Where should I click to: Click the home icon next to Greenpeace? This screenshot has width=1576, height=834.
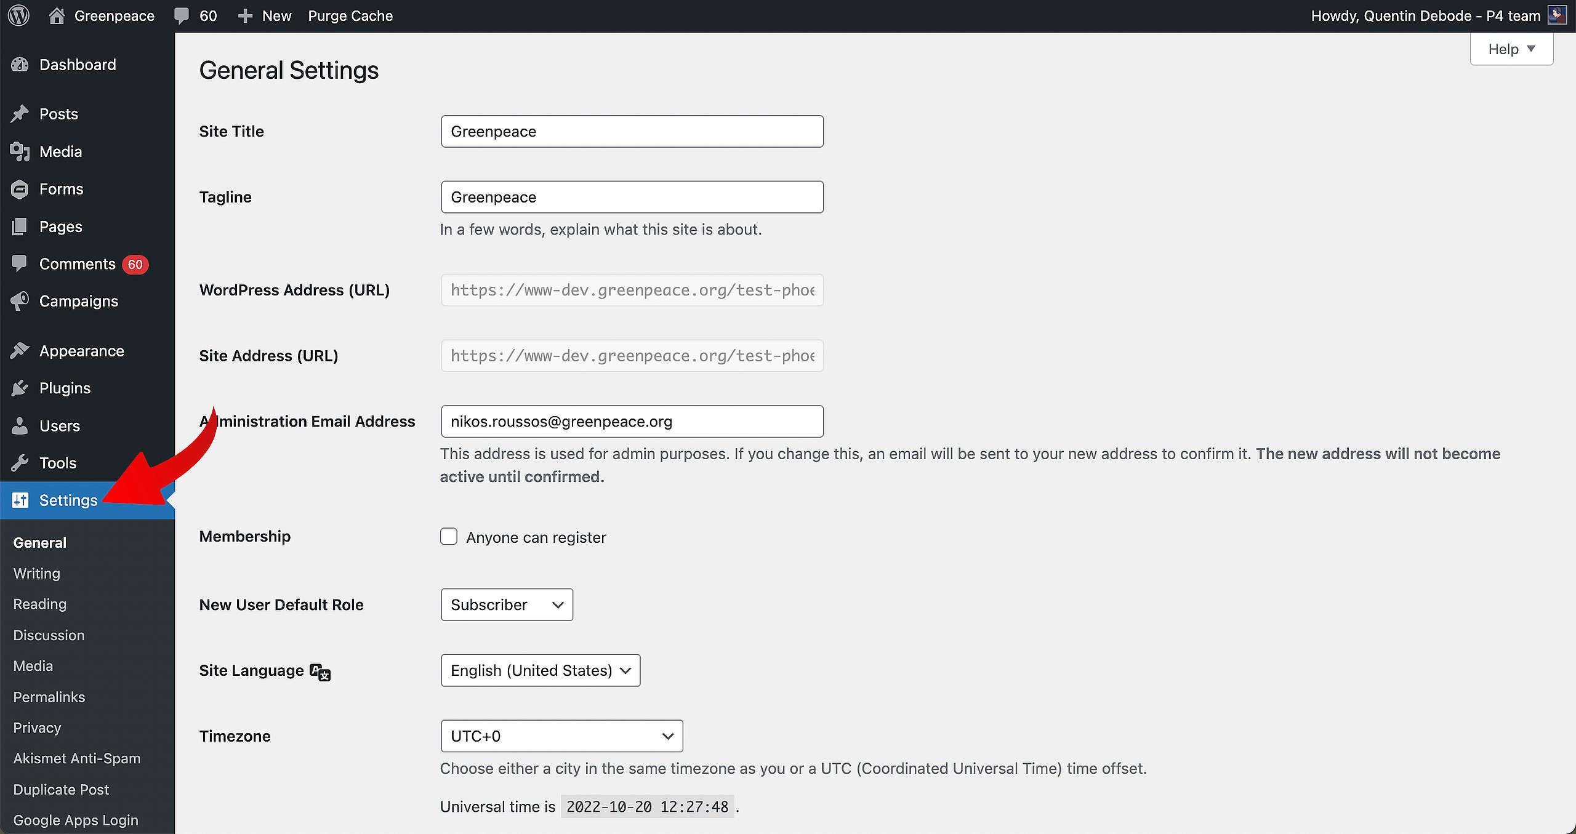tap(57, 15)
